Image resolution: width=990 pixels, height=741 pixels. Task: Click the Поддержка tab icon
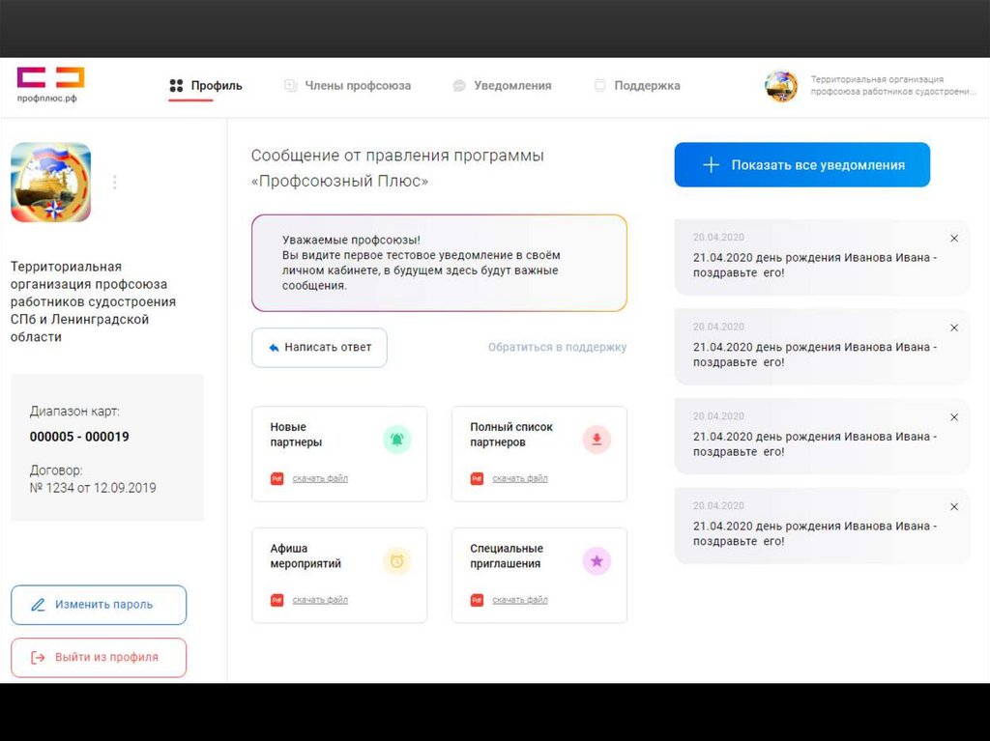pos(599,85)
